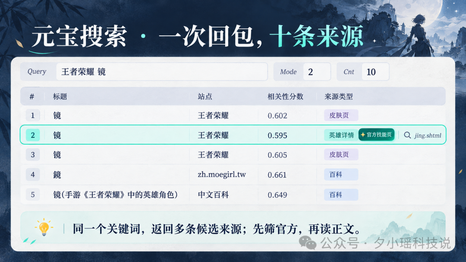Select row number 3 badge
This screenshot has width=466, height=262.
click(33, 155)
